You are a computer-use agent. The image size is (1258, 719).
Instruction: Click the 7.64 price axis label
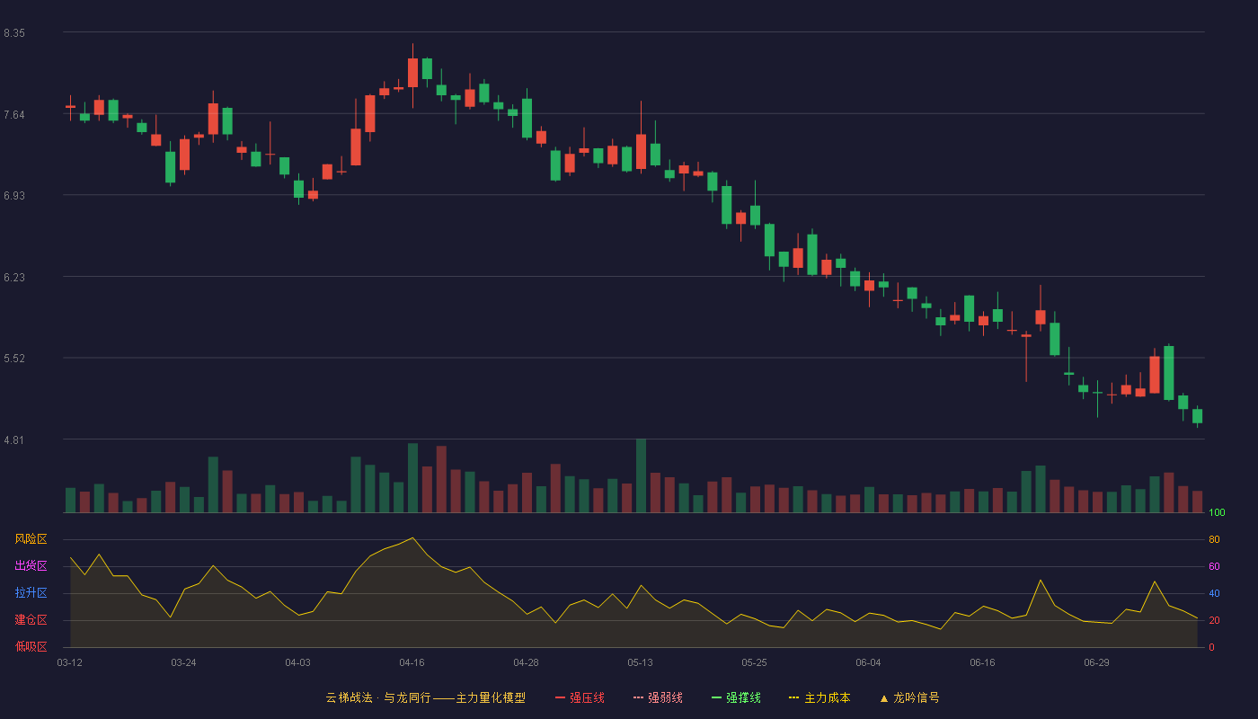(14, 114)
